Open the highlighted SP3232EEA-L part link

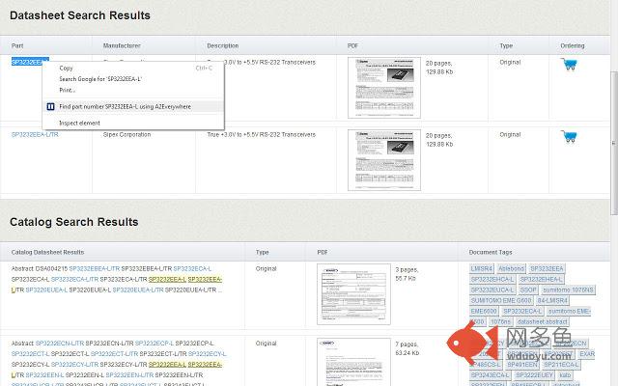[x=30, y=62]
